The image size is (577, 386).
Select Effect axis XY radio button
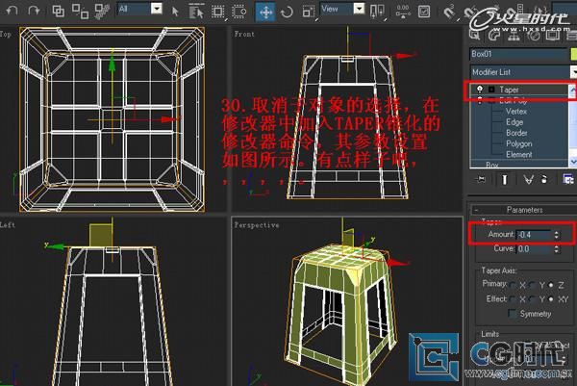550,299
